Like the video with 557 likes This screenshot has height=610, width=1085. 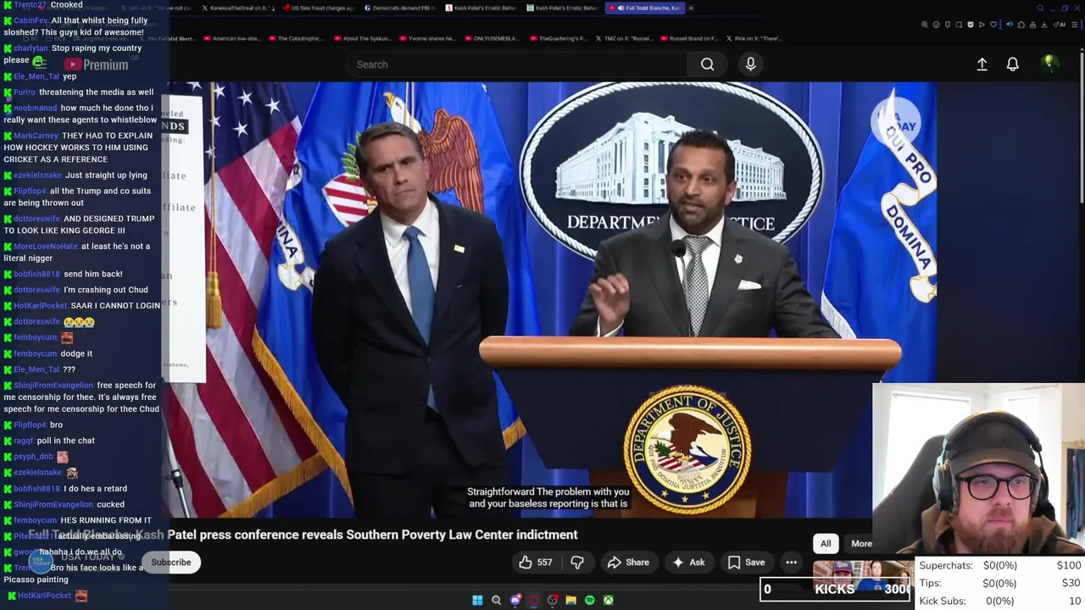tap(535, 562)
